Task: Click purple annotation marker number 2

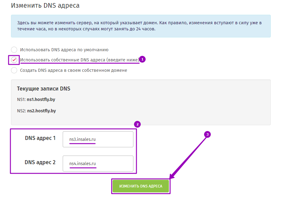Action: pyautogui.click(x=137, y=124)
